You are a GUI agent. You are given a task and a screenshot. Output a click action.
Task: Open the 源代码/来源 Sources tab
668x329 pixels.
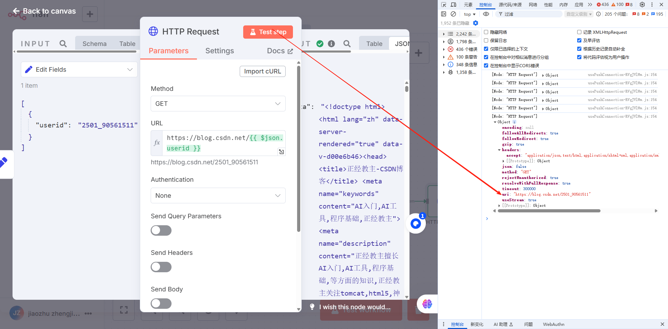[510, 5]
